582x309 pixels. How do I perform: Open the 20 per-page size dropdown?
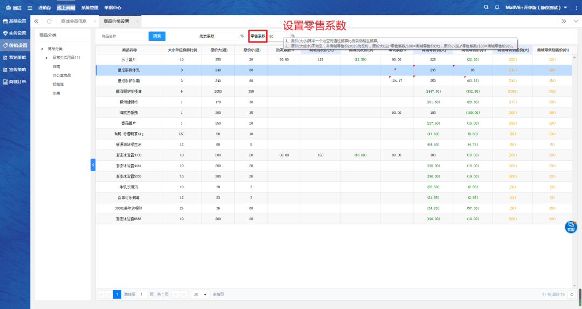(200, 294)
